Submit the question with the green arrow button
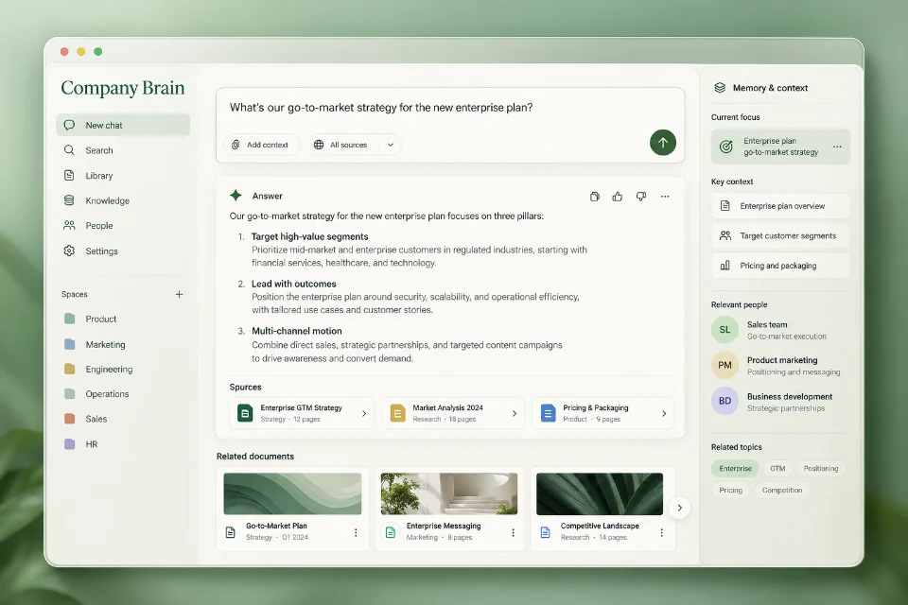This screenshot has width=908, height=605. pos(662,143)
